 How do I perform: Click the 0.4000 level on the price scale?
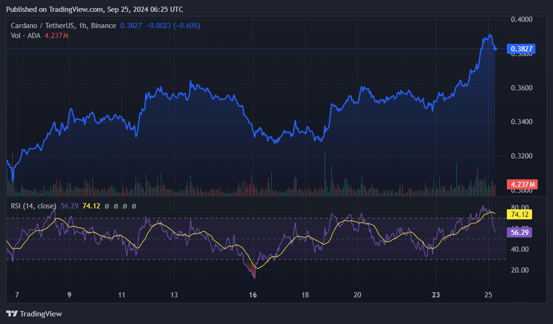coord(521,19)
